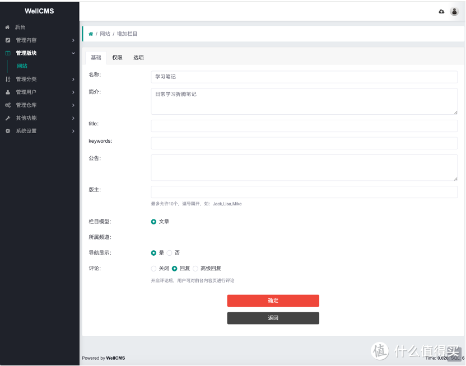Set 导航显示 to 否

click(x=169, y=253)
